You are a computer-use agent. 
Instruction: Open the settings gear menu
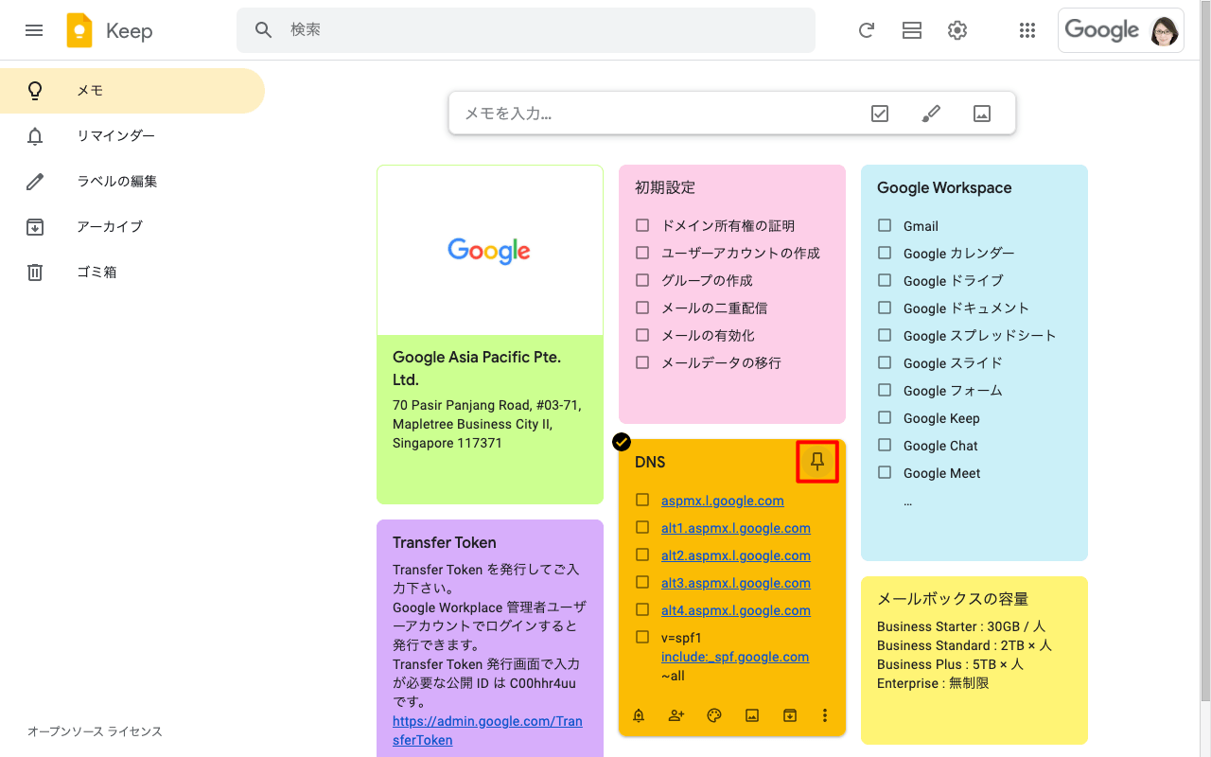point(957,30)
